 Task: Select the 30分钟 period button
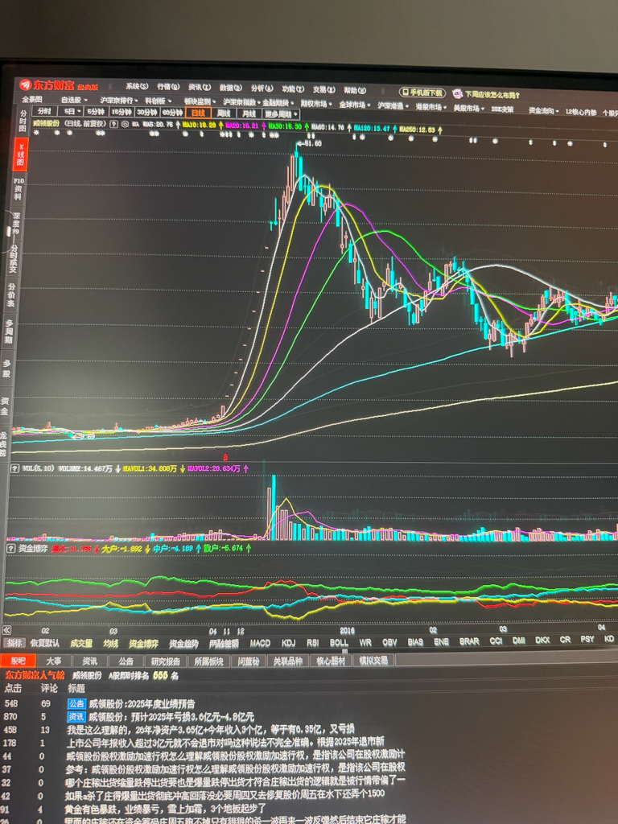coord(146,113)
